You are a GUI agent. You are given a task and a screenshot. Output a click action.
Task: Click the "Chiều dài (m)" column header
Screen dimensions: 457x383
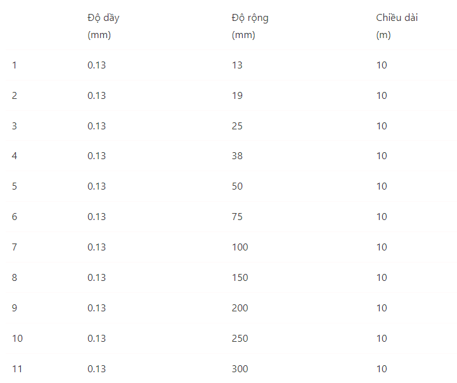pyautogui.click(x=397, y=26)
